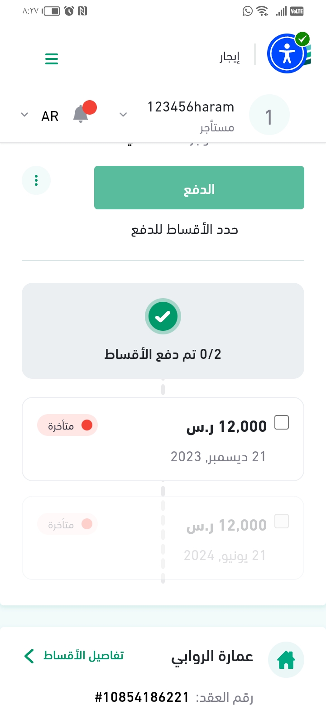326x725 pixels.
Task: Check the 21 ديسمبر 2023 installment checkbox
Action: 282,422
